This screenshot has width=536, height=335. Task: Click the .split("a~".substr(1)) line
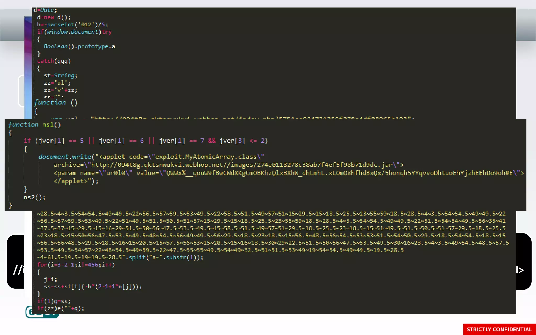click(120, 258)
